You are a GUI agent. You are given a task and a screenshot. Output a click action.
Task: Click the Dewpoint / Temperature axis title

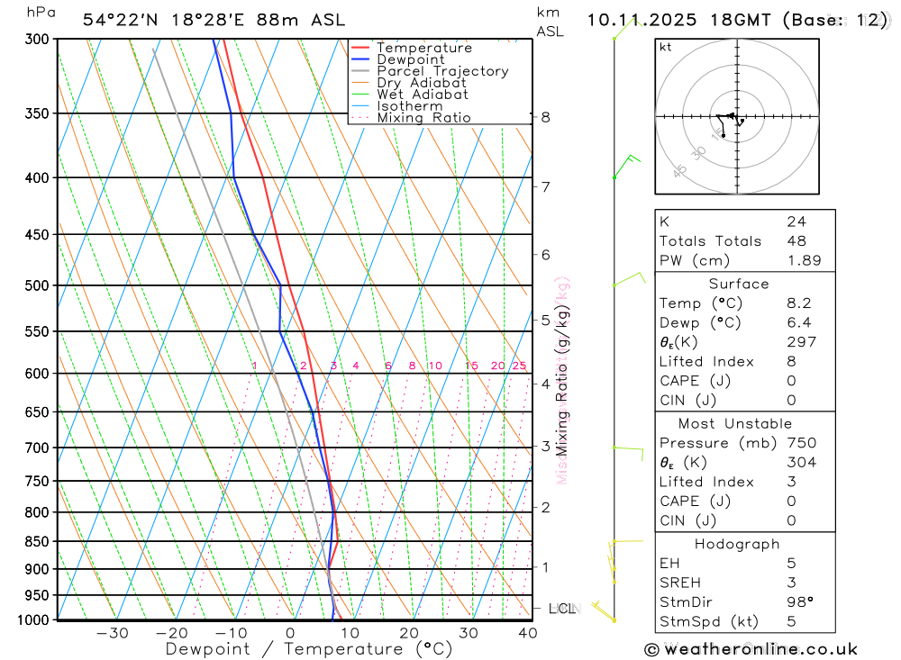pos(309,649)
